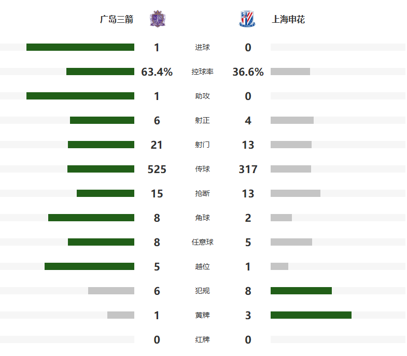Screen dimensions: 407x356
Task: Click 广岛三箭's green 助攻 bar
Action: (80, 96)
